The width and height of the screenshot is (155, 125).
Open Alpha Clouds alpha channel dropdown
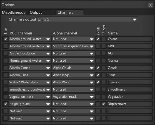click(73, 68)
